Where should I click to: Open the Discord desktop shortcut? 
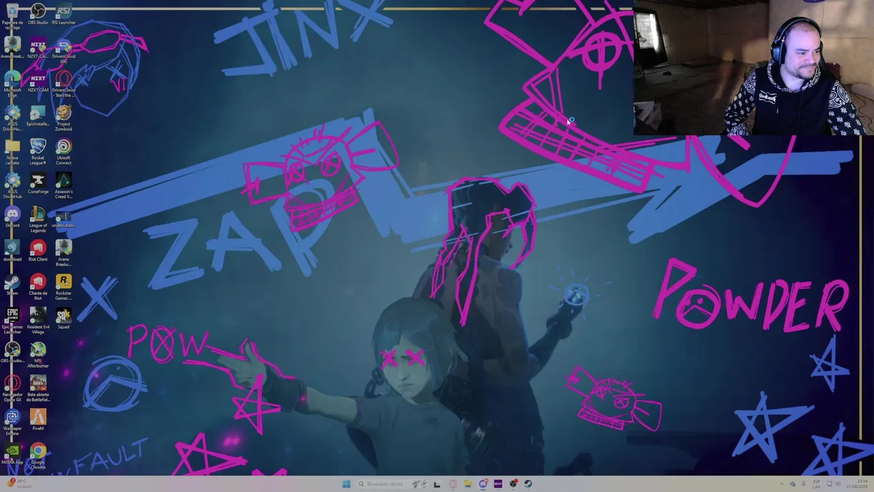[12, 217]
